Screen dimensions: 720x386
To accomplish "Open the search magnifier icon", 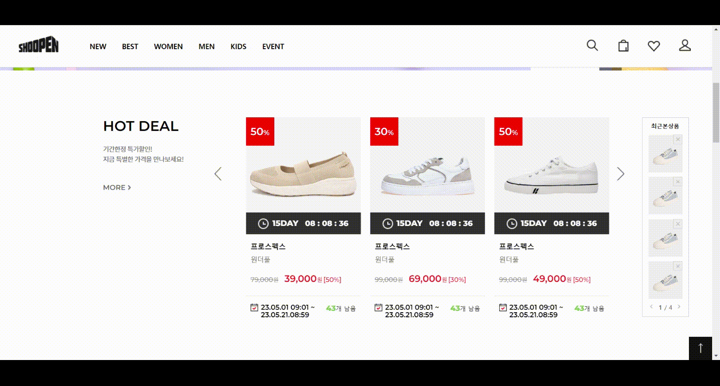I will (x=592, y=45).
